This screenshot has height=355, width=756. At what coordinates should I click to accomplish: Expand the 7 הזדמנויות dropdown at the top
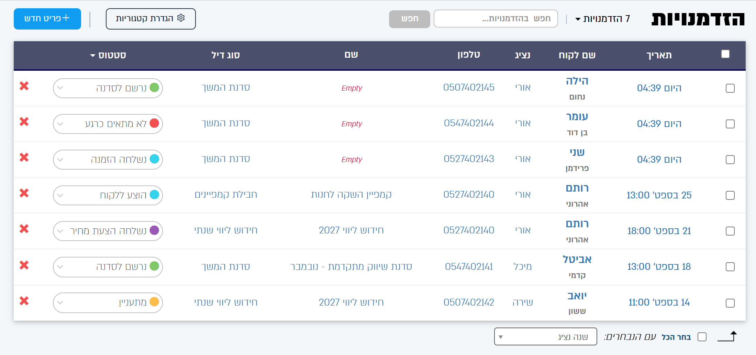[603, 19]
